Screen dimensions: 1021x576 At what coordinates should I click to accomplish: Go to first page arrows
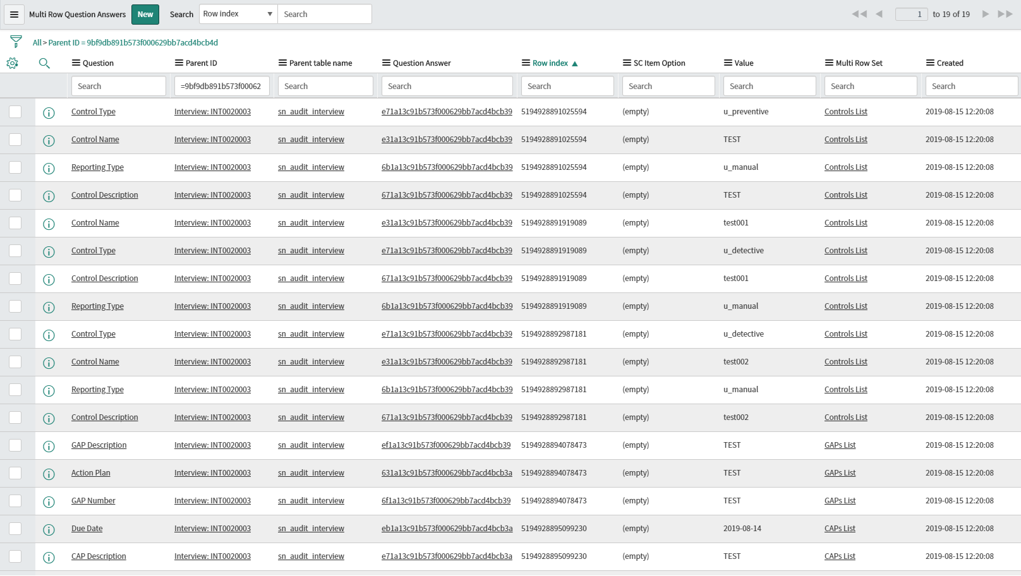click(859, 14)
